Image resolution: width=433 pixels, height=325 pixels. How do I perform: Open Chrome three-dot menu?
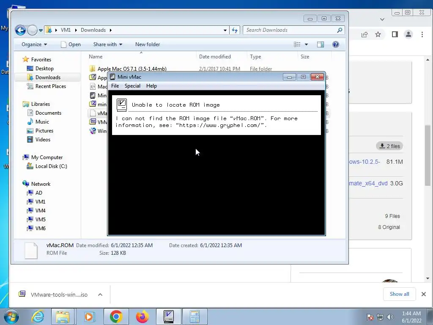(x=422, y=34)
